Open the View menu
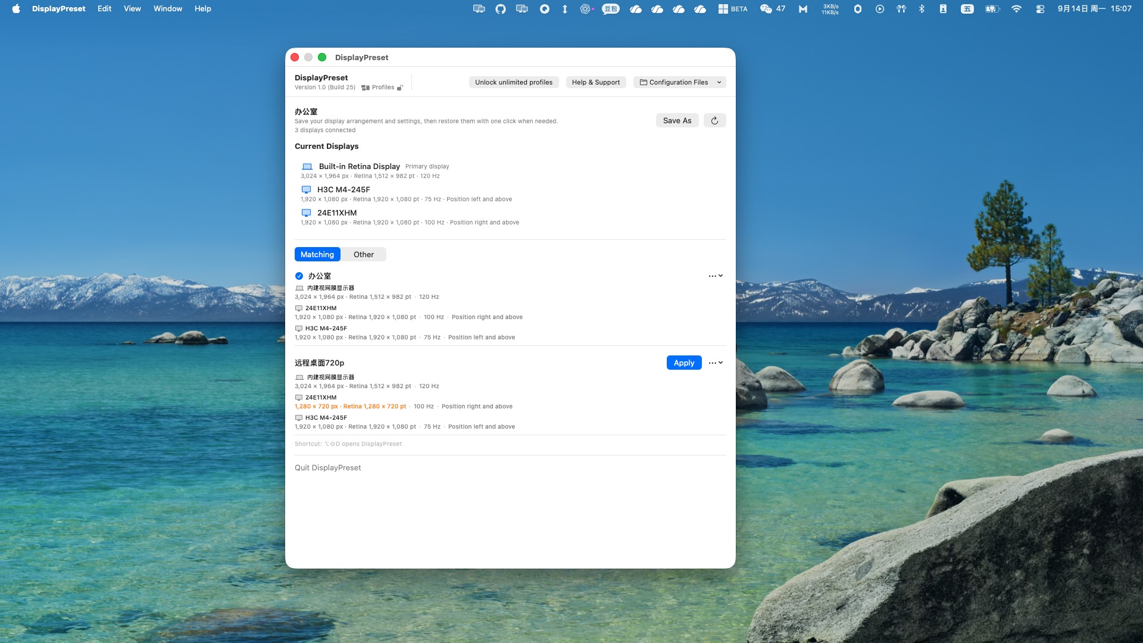 [132, 9]
